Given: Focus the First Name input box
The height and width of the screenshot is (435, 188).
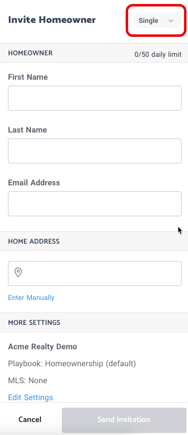Looking at the screenshot, I should (x=95, y=98).
